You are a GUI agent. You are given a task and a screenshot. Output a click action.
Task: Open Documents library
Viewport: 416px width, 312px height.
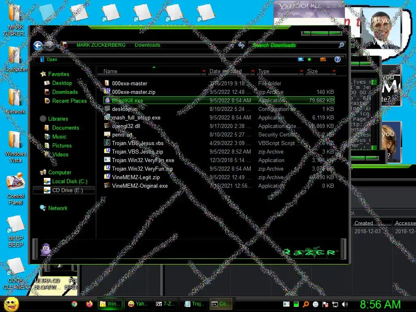[65, 128]
